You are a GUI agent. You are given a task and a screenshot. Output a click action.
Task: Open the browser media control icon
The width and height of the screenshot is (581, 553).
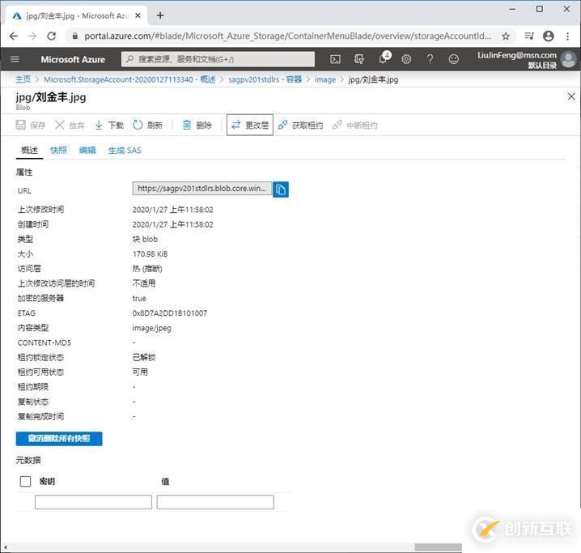pos(529,36)
